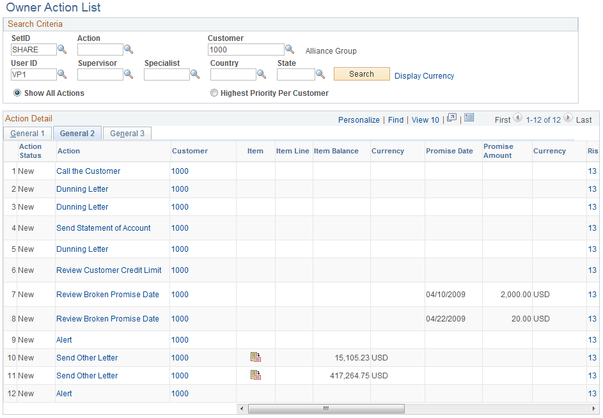This screenshot has width=603, height=418.
Task: Click inside the User ID input field
Action: tap(32, 74)
